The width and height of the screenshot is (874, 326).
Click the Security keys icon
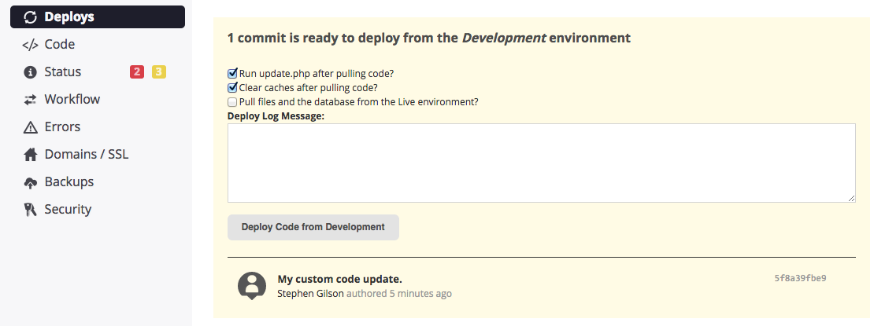[x=31, y=210]
